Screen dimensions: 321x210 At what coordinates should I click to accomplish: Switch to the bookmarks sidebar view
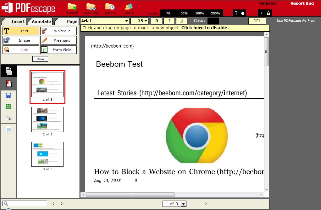coord(8,83)
